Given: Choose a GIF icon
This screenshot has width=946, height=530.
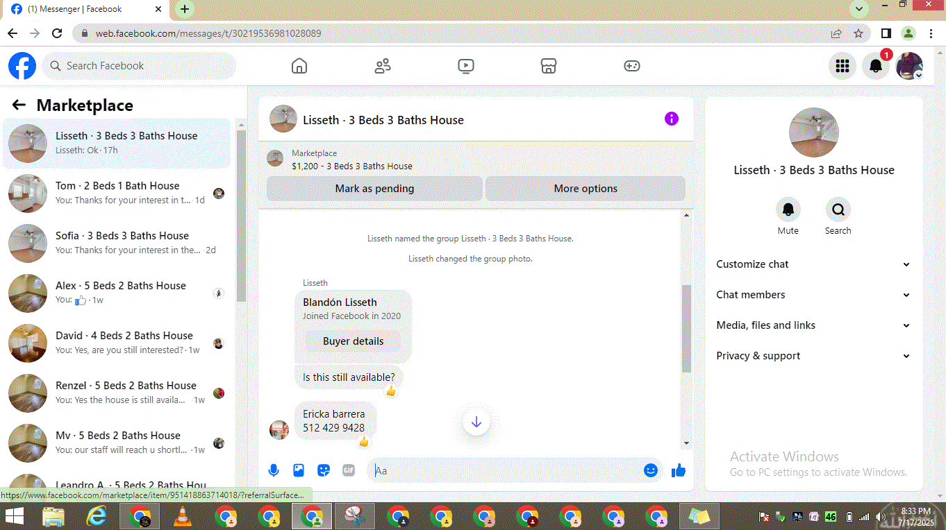Looking at the screenshot, I should tap(349, 470).
